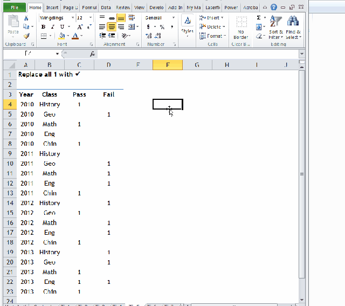345x306 pixels.
Task: Align text right
Action: click(x=121, y=27)
